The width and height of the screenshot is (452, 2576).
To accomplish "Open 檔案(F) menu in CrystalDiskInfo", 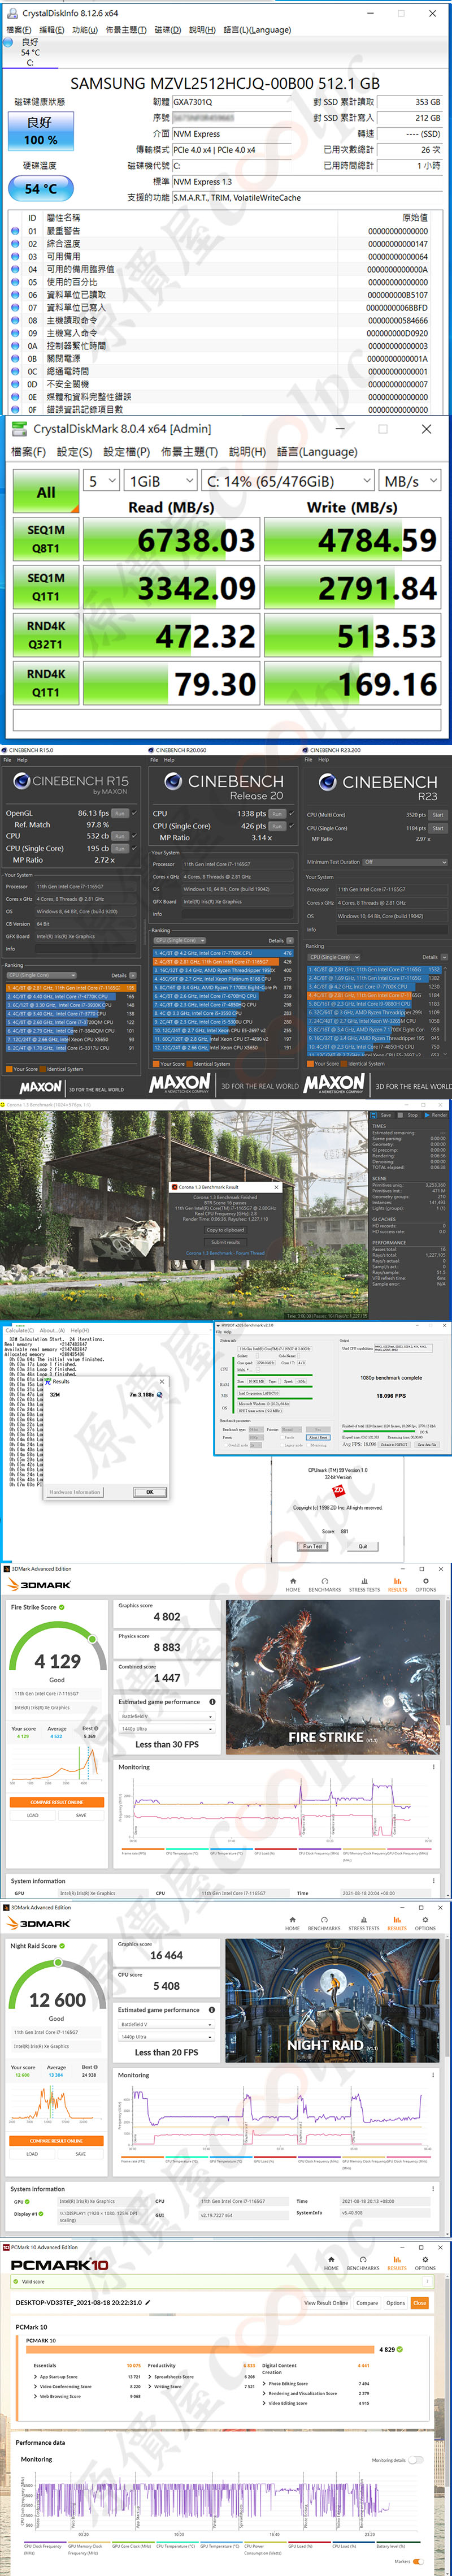I will coord(18,29).
